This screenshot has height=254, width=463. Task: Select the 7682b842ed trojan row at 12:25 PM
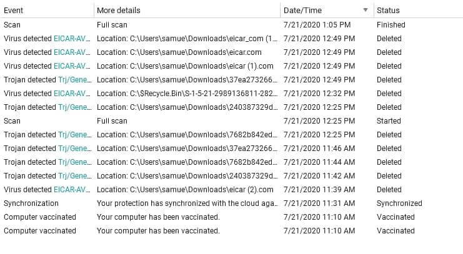[231, 135]
